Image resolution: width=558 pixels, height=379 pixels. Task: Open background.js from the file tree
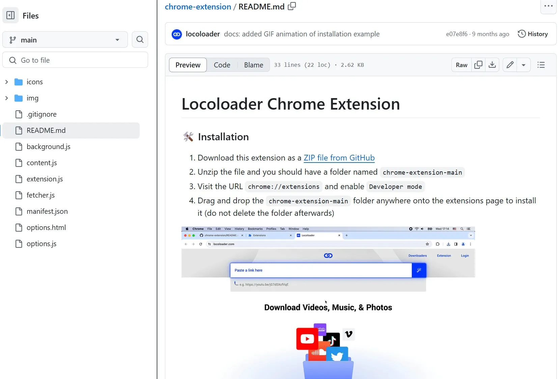point(48,146)
